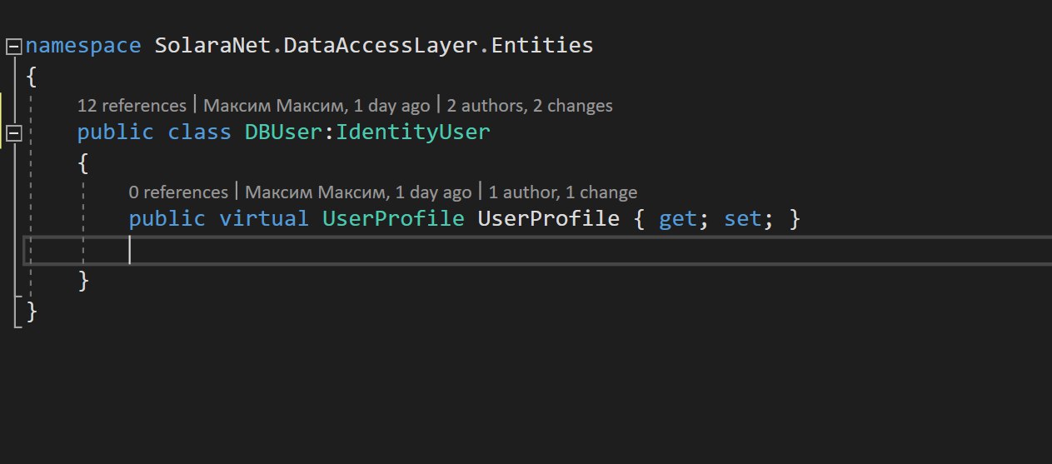Click the set accessor
Viewport: 1052px width, 464px height.
click(743, 219)
